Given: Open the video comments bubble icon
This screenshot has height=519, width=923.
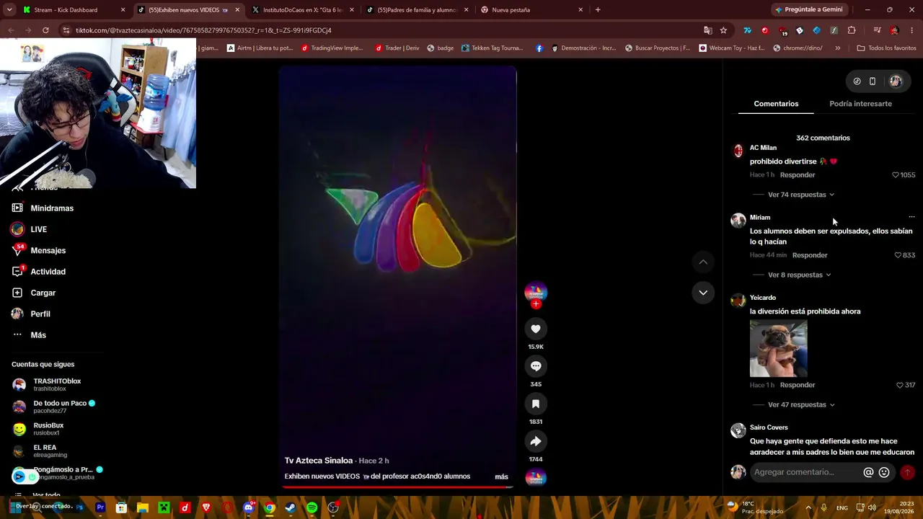Looking at the screenshot, I should [x=536, y=366].
